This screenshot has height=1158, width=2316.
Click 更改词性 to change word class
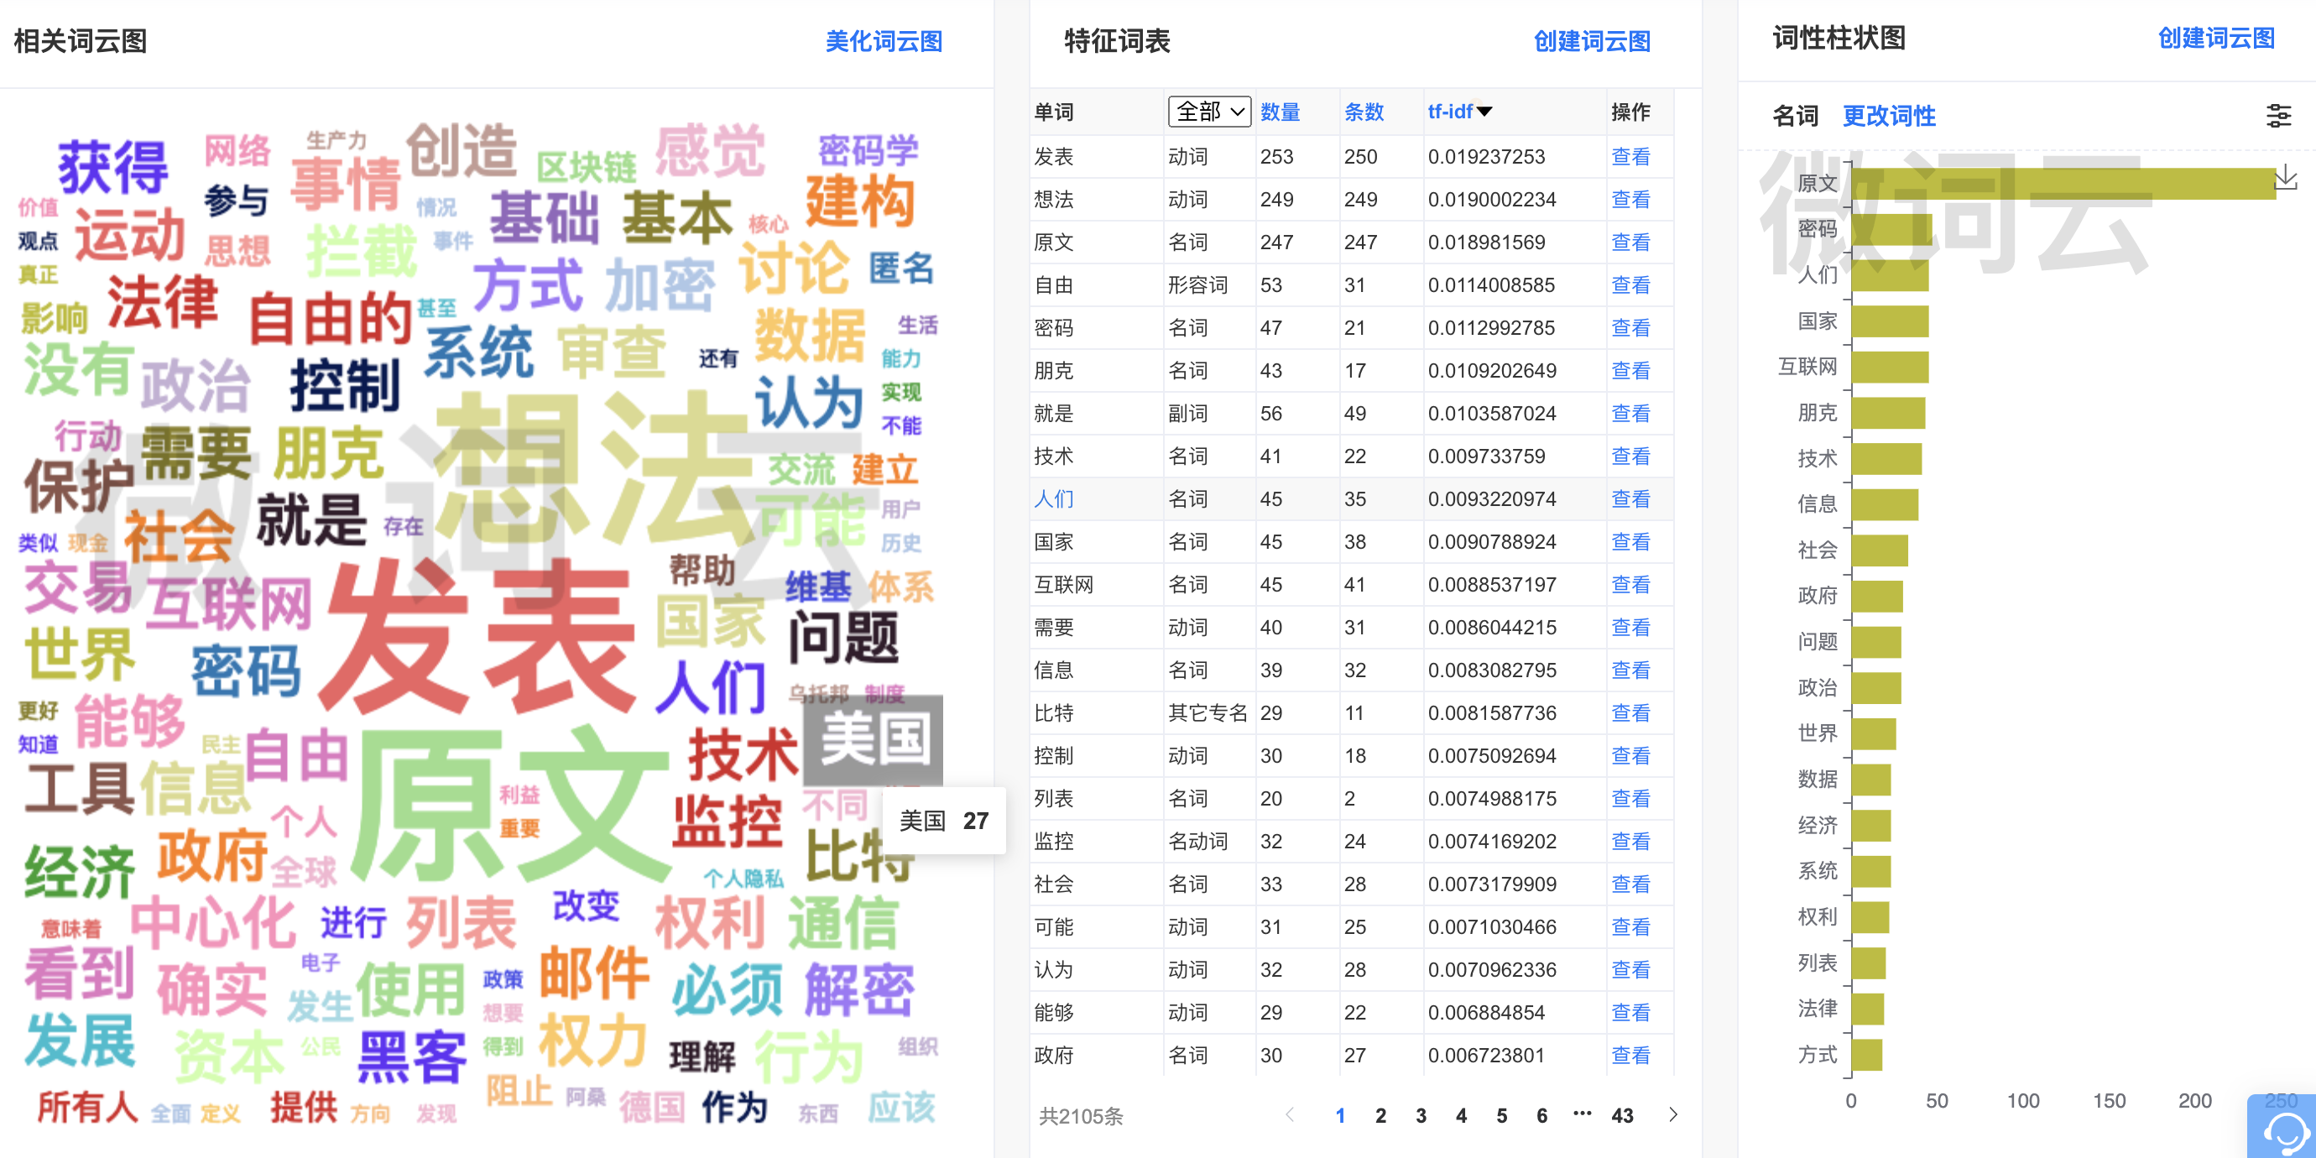(1888, 116)
